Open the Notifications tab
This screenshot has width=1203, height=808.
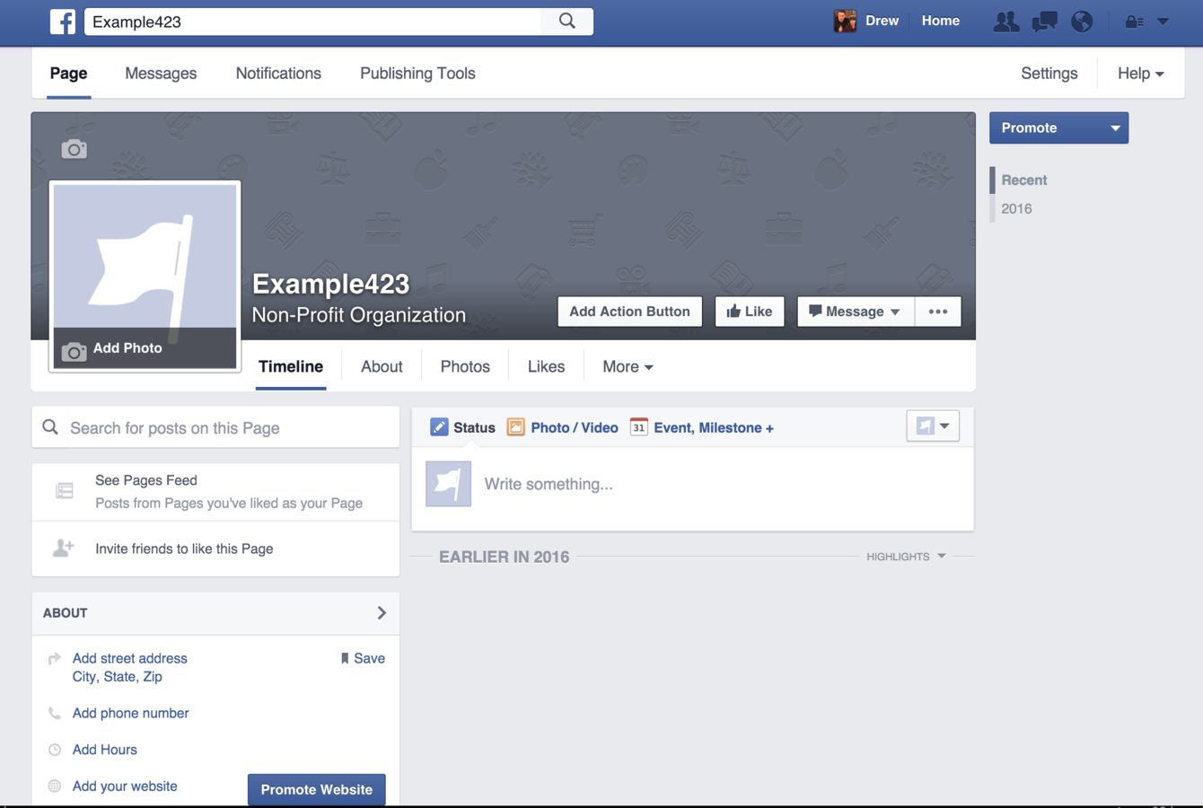coord(278,74)
